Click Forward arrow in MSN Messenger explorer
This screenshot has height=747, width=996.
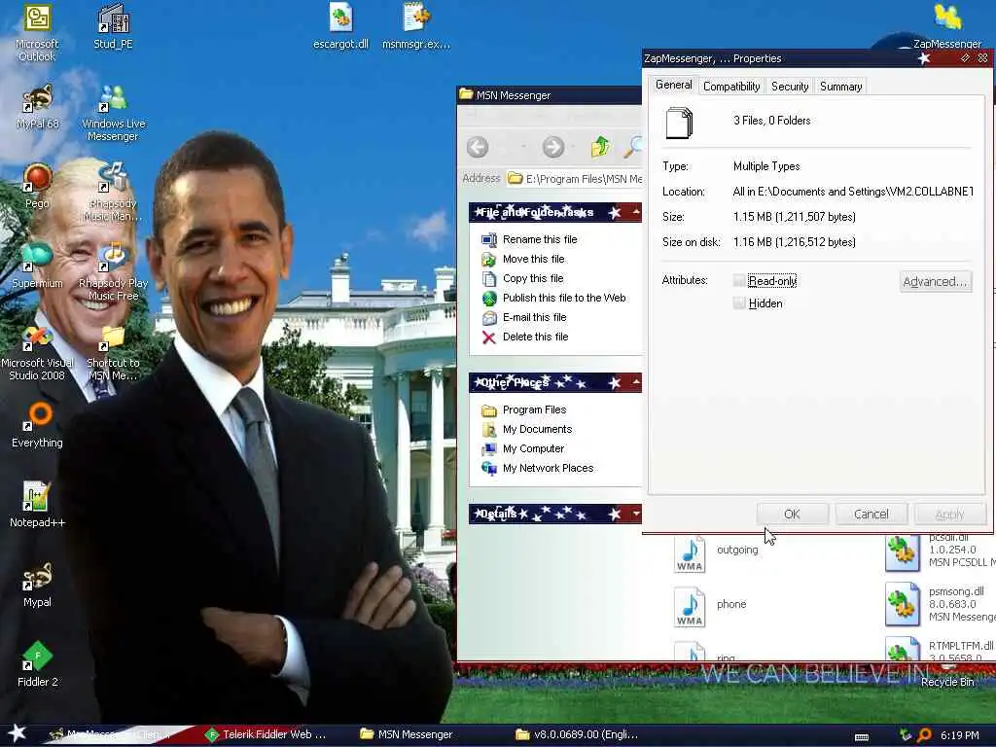tap(553, 148)
